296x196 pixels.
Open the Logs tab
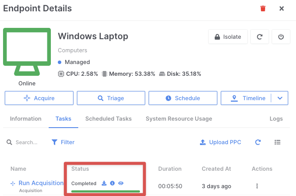tap(276, 119)
